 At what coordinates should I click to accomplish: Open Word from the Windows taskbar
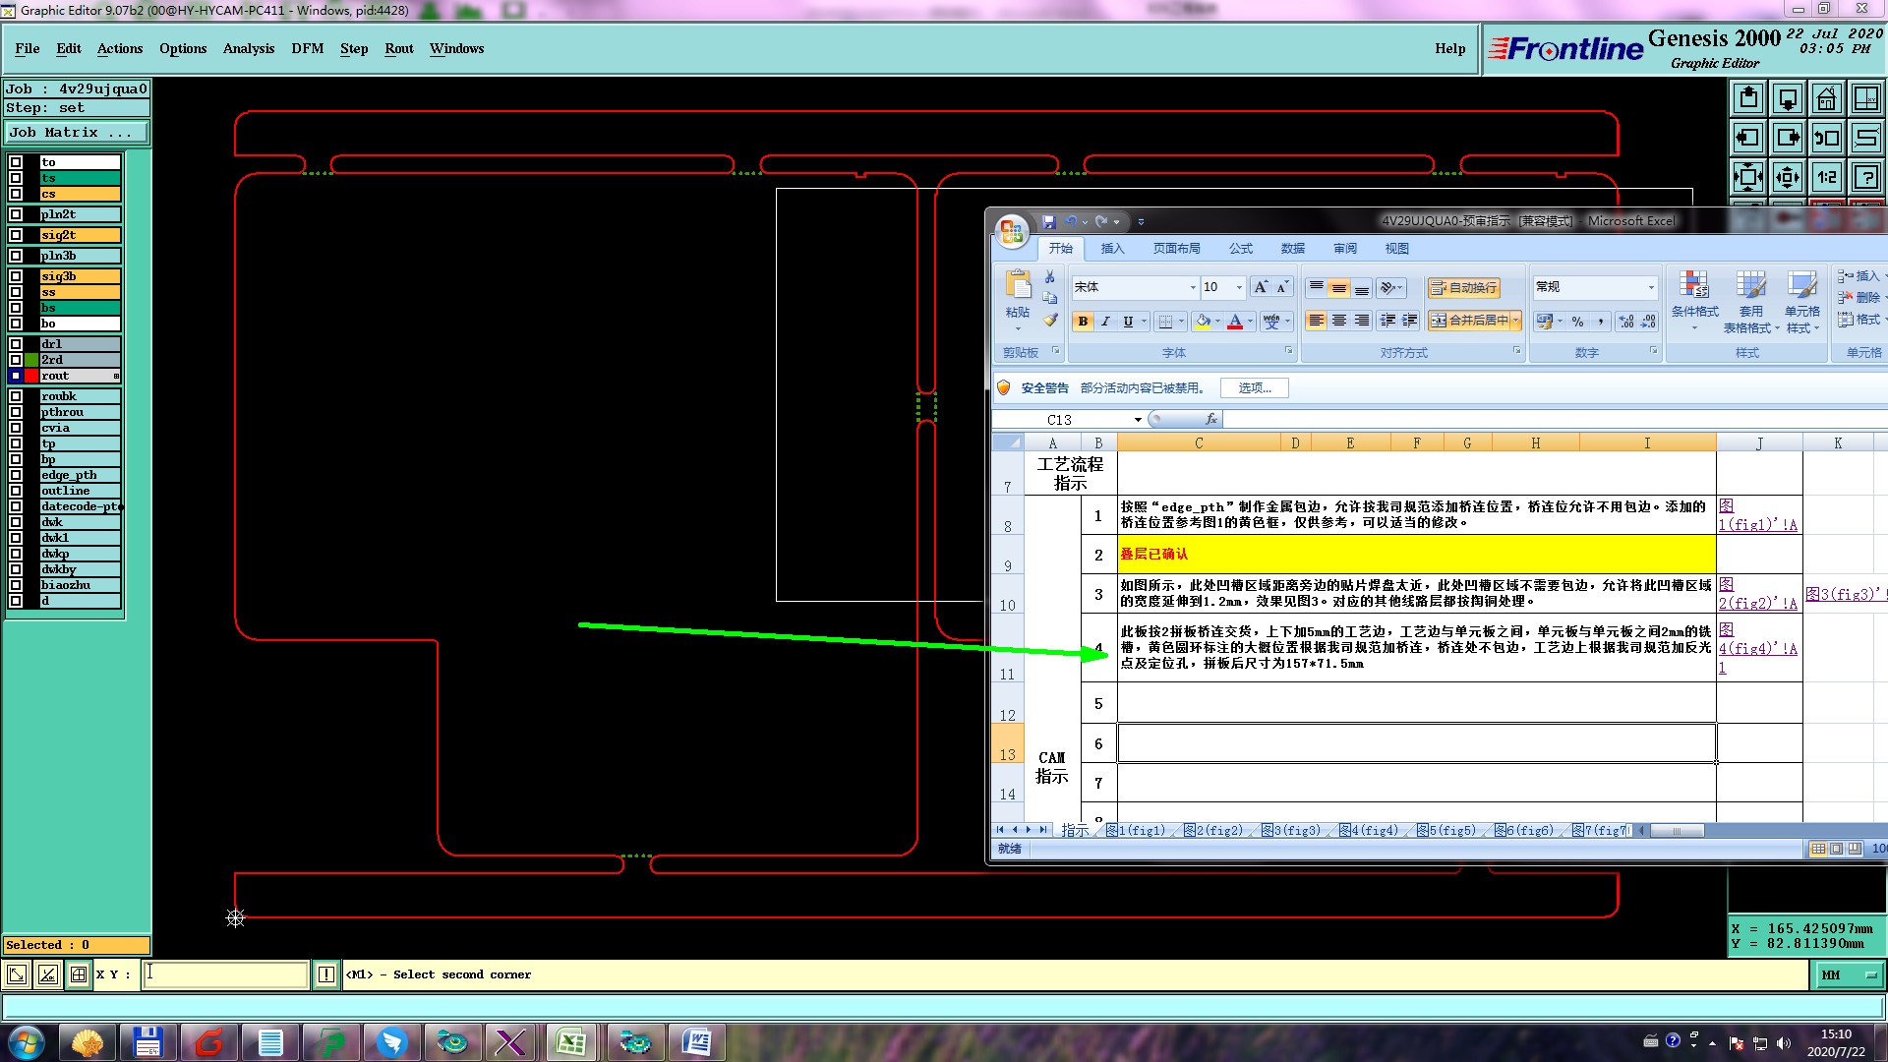[696, 1042]
